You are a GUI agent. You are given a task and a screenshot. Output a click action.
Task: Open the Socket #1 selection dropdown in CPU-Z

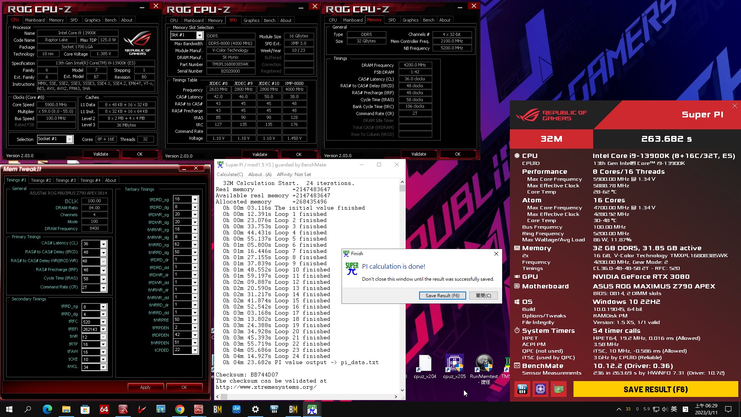69,139
